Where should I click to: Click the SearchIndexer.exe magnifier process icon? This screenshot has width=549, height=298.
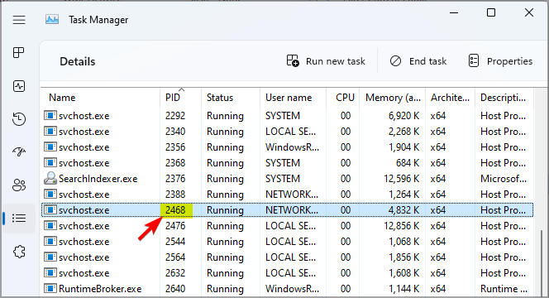click(x=50, y=179)
